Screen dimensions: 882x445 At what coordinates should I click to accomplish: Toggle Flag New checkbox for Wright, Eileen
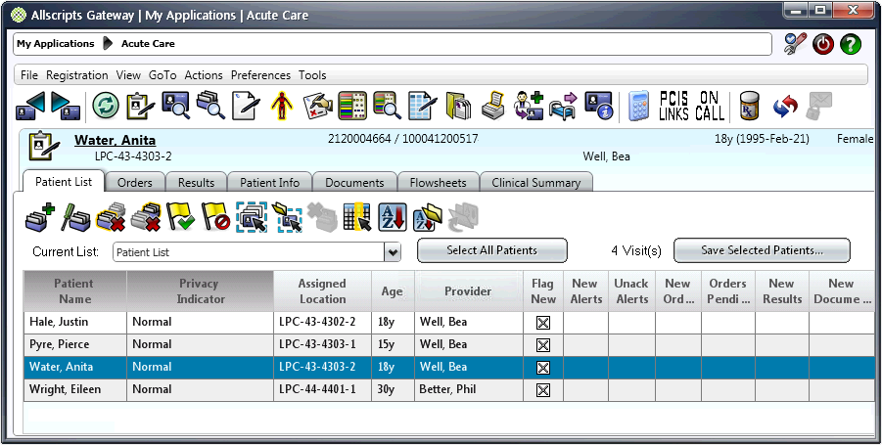[543, 390]
